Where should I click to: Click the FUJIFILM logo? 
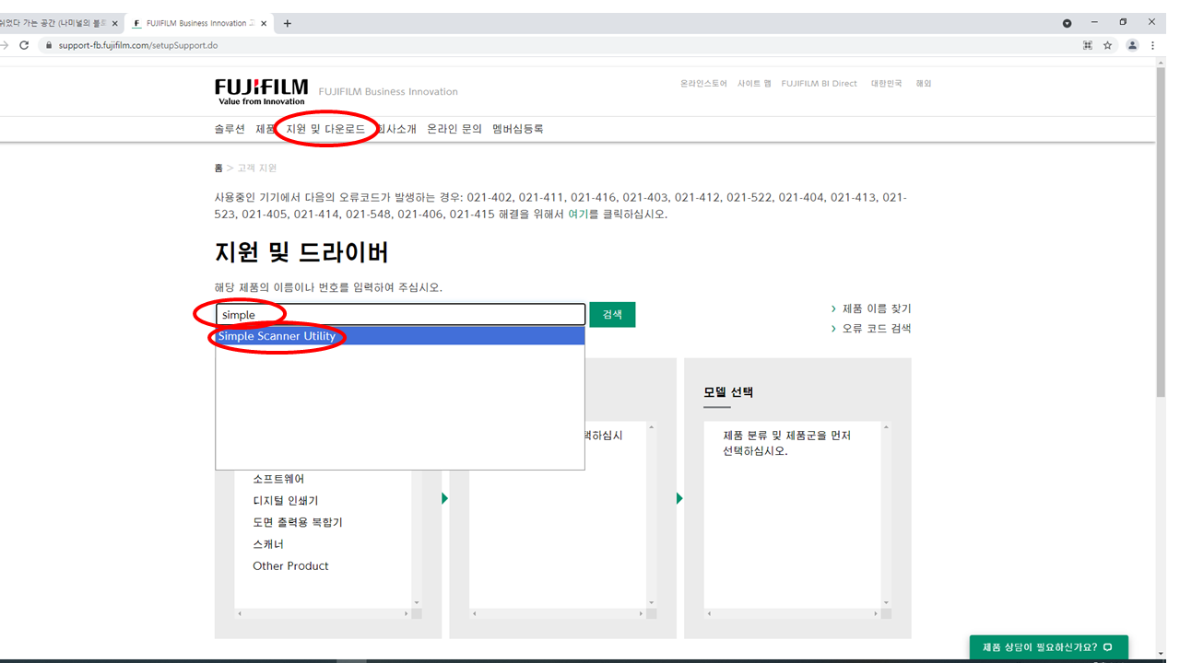[262, 91]
